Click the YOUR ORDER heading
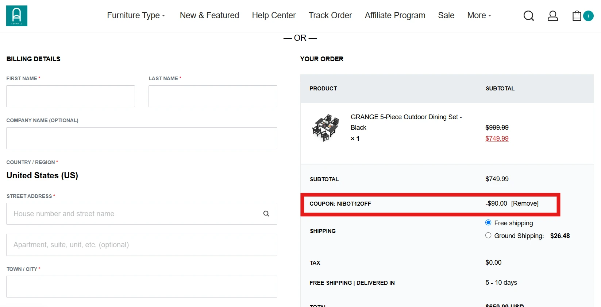 tap(322, 59)
